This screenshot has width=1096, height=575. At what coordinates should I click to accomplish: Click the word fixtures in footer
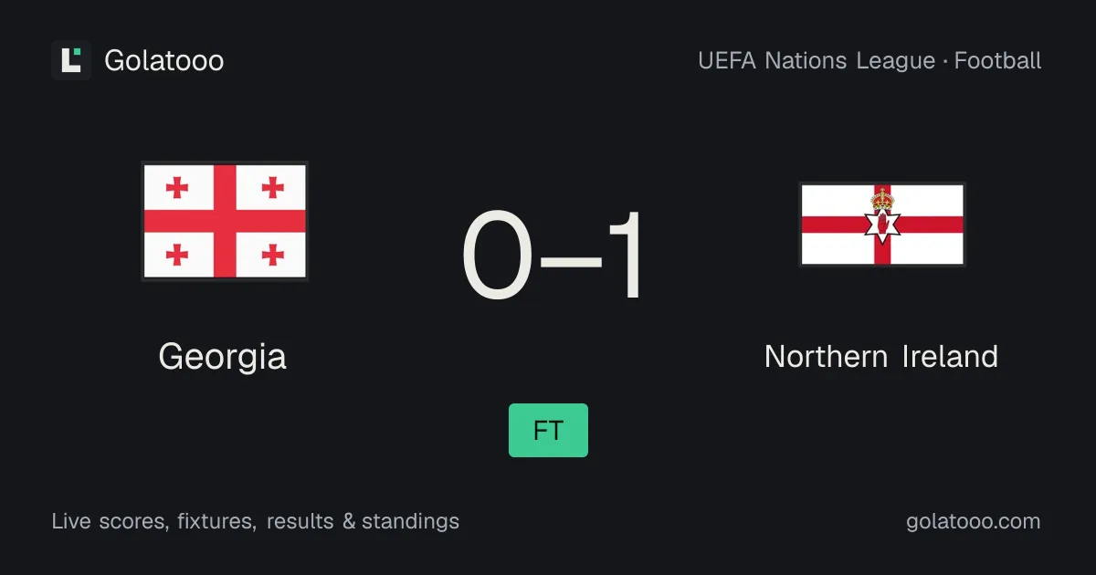point(217,521)
